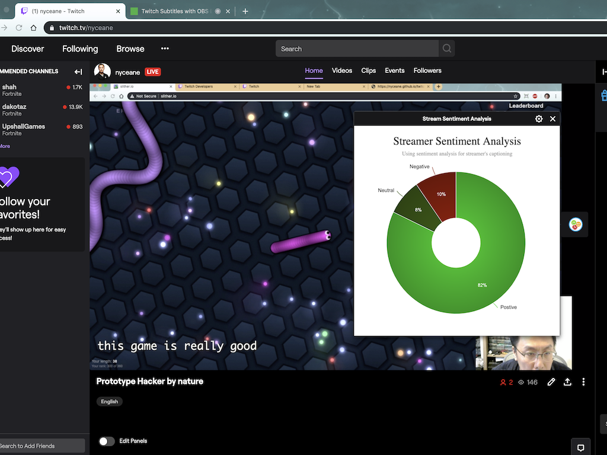Open the vertical dots stream options menu

coord(583,382)
